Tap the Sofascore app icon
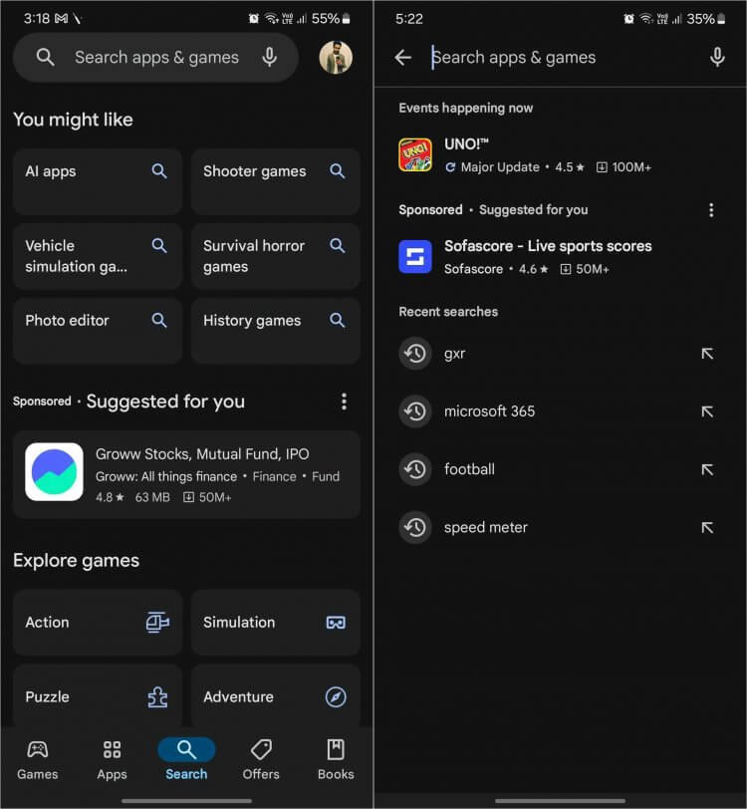This screenshot has width=747, height=809. 415,256
